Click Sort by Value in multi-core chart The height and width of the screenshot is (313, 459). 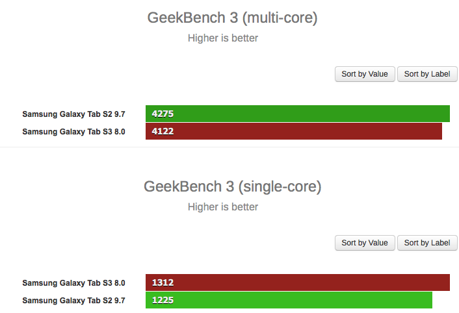[365, 74]
